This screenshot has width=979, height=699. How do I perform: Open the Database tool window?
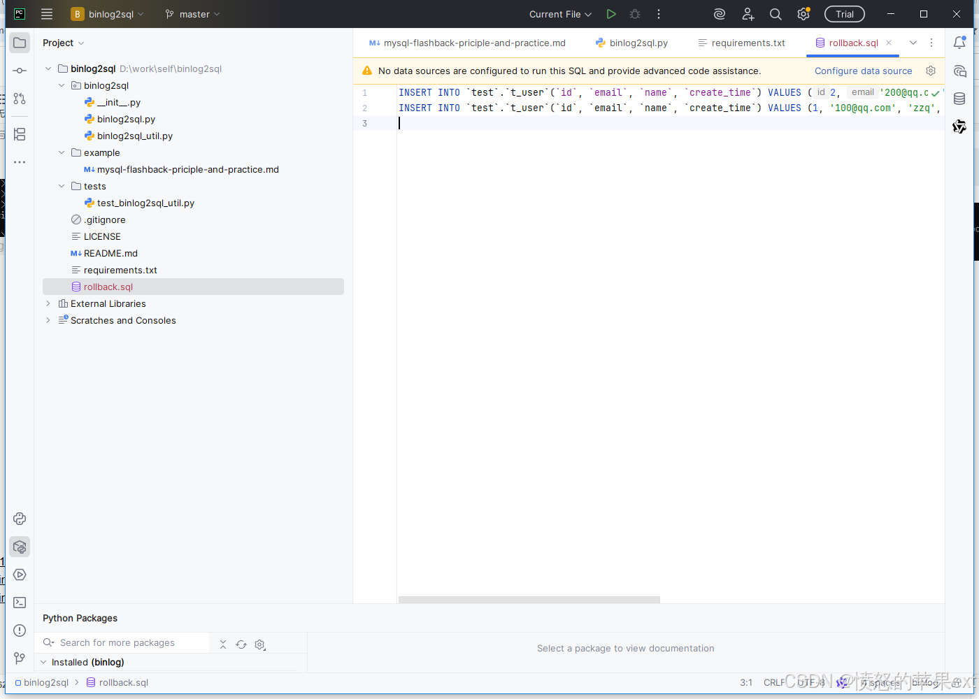(x=959, y=99)
